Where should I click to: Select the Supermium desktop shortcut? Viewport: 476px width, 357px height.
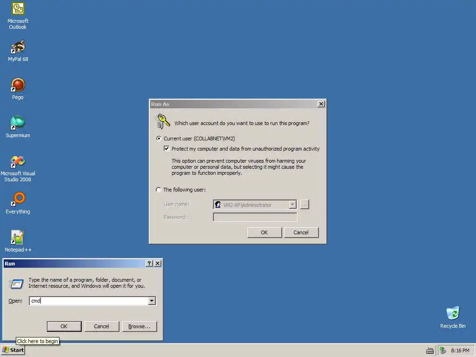click(x=18, y=127)
